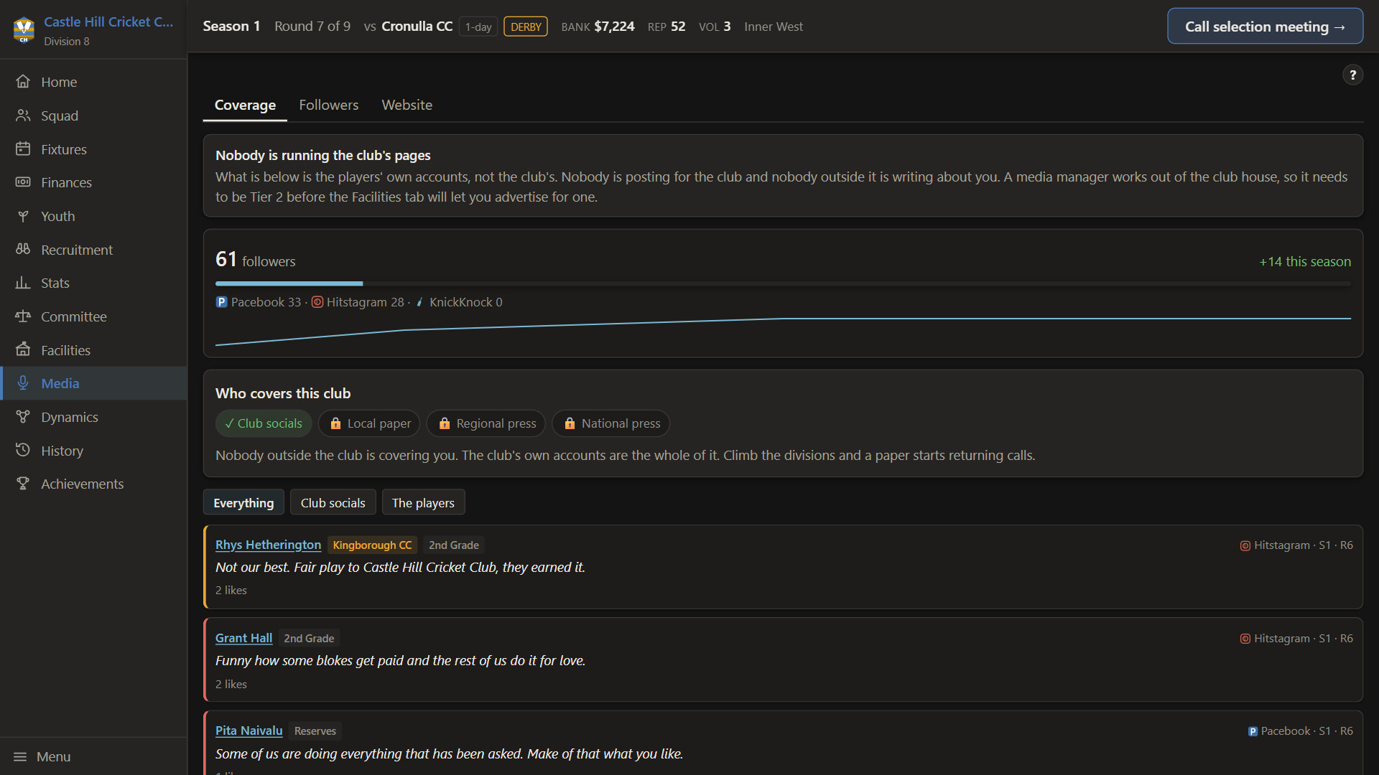Screen dimensions: 1379x775
Task: Open Dynamics via its network icon
Action: click(23, 417)
